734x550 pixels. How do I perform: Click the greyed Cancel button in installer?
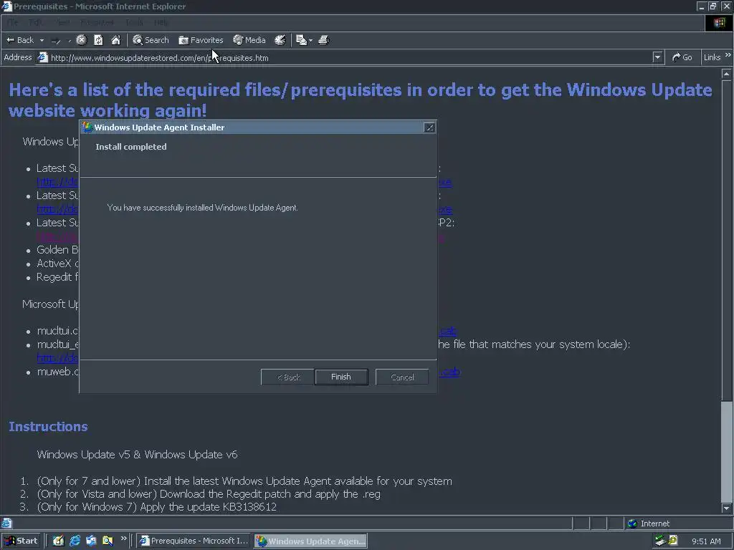click(402, 377)
